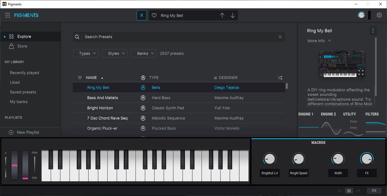Select the Ring My Bell preset row
The width and height of the screenshot is (387, 196).
coord(179,88)
